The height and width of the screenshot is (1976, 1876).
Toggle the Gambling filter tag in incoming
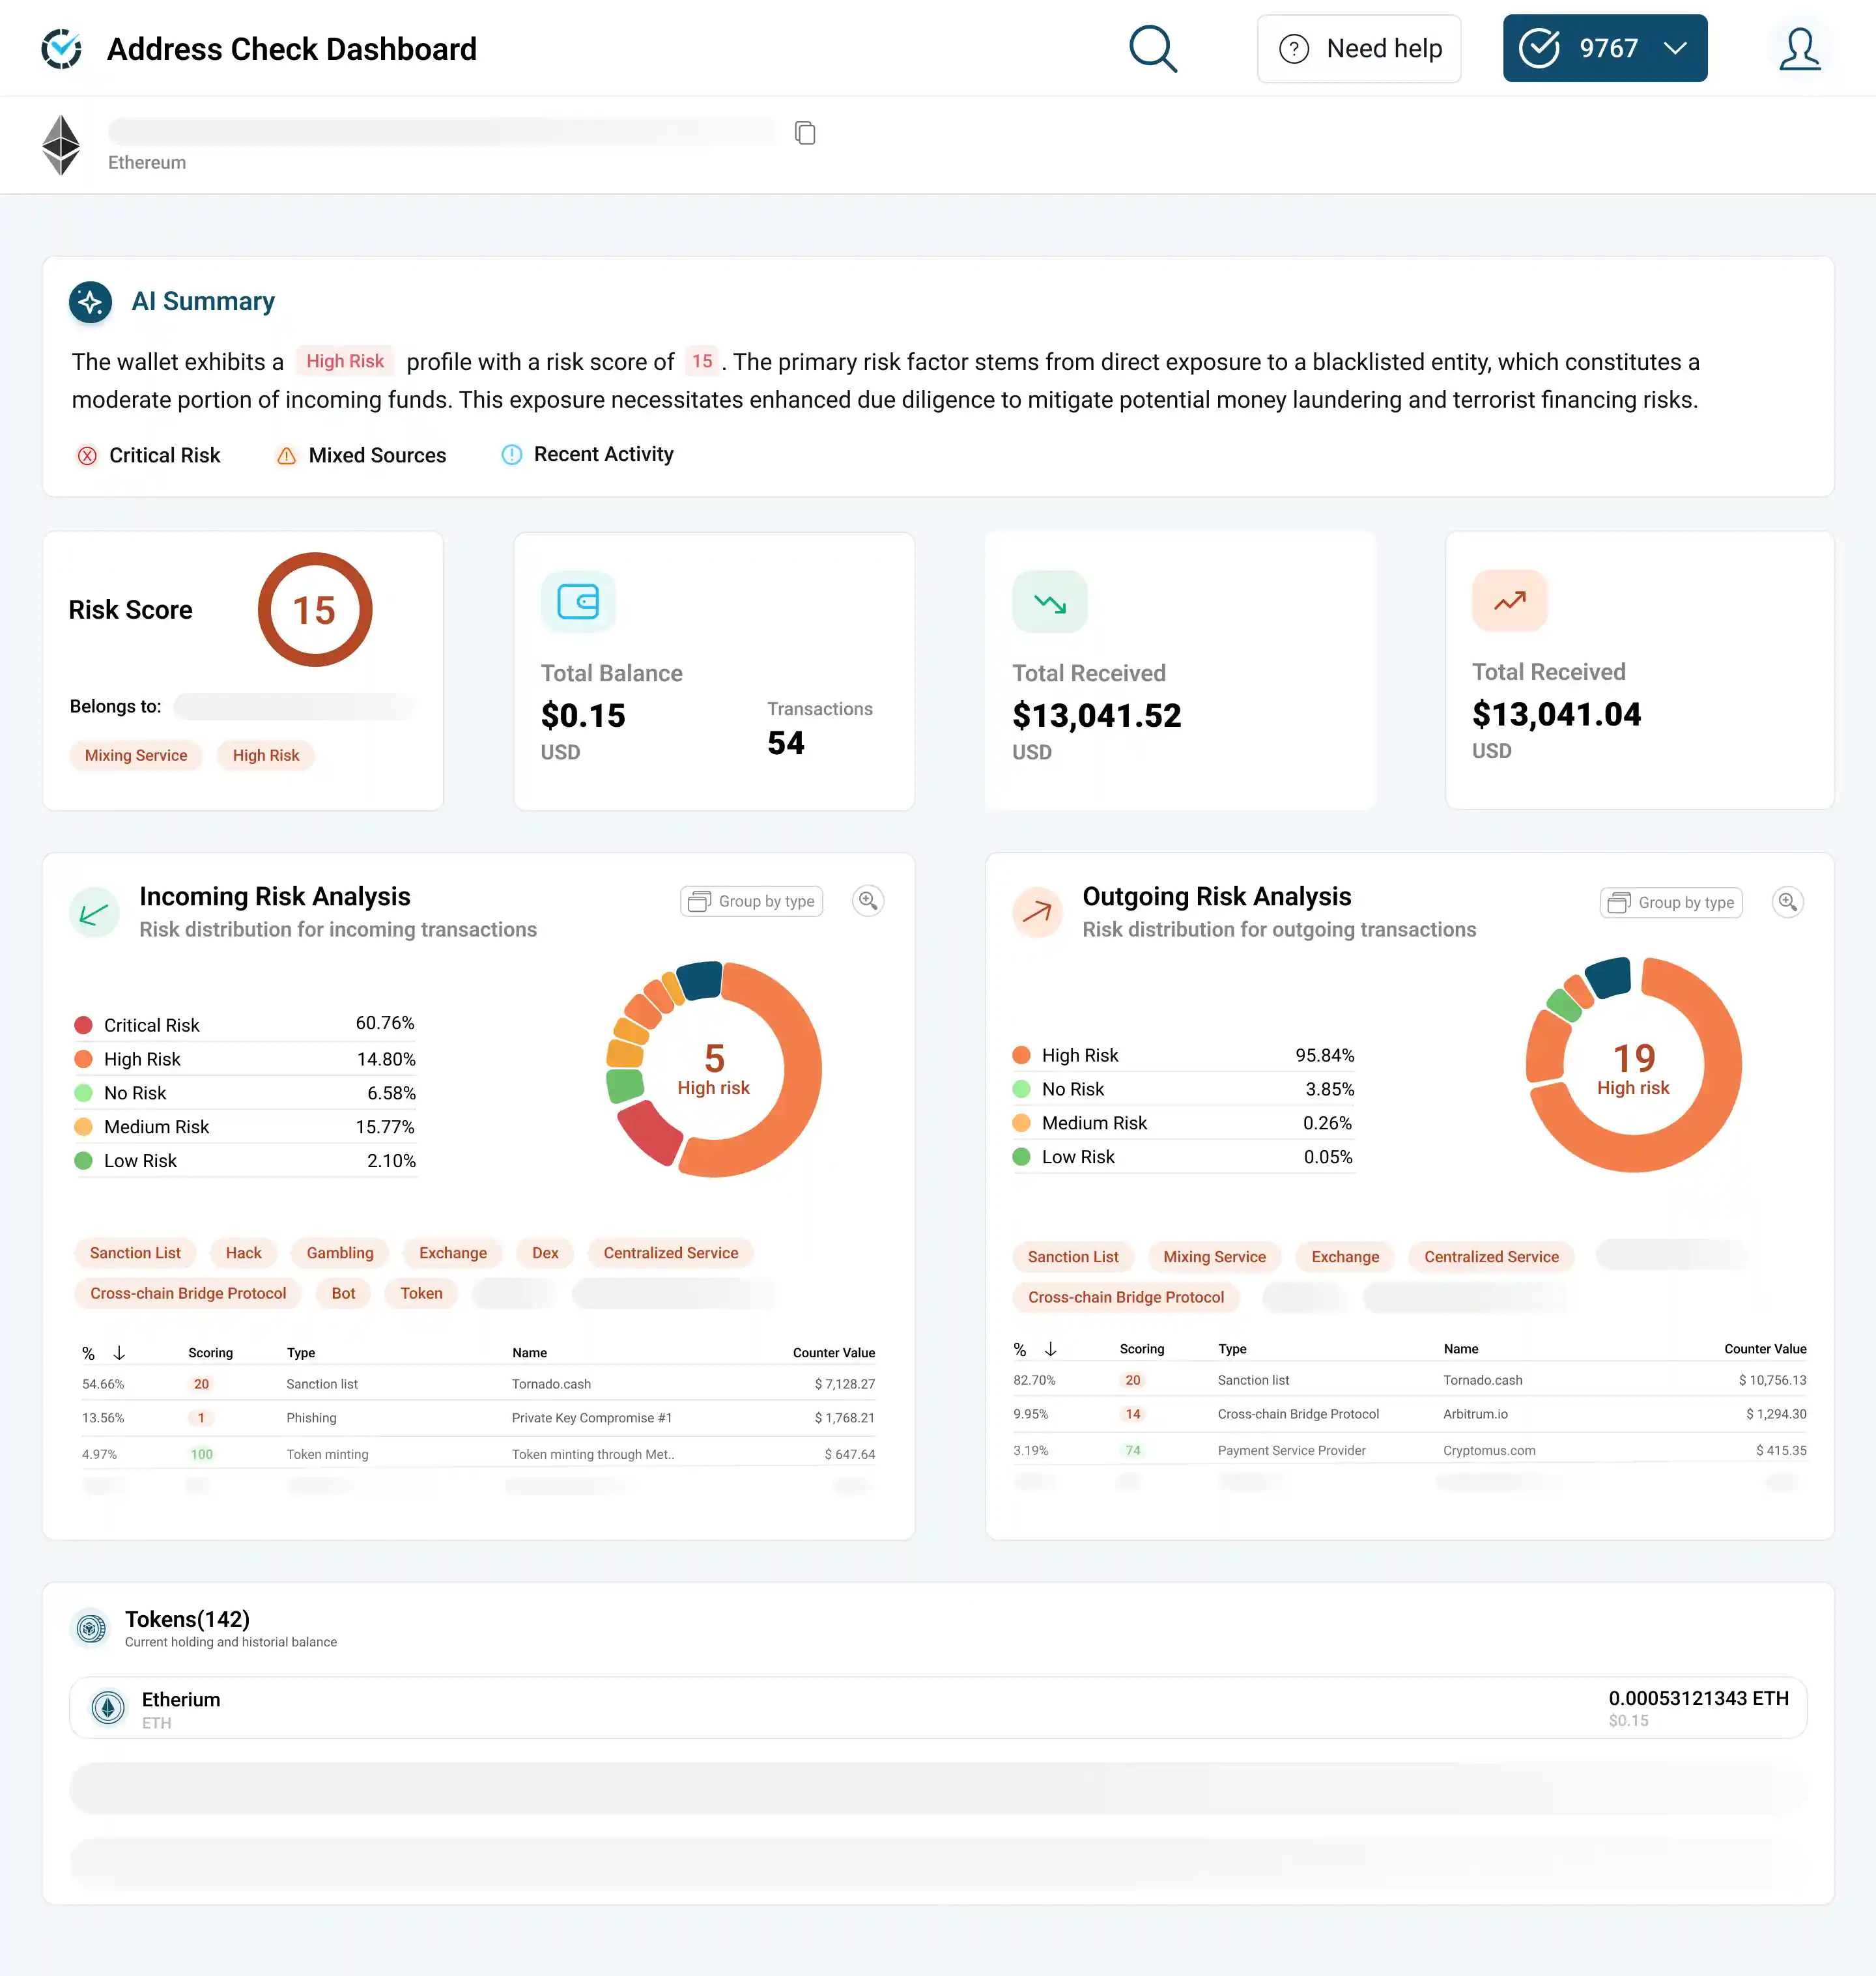pos(339,1253)
